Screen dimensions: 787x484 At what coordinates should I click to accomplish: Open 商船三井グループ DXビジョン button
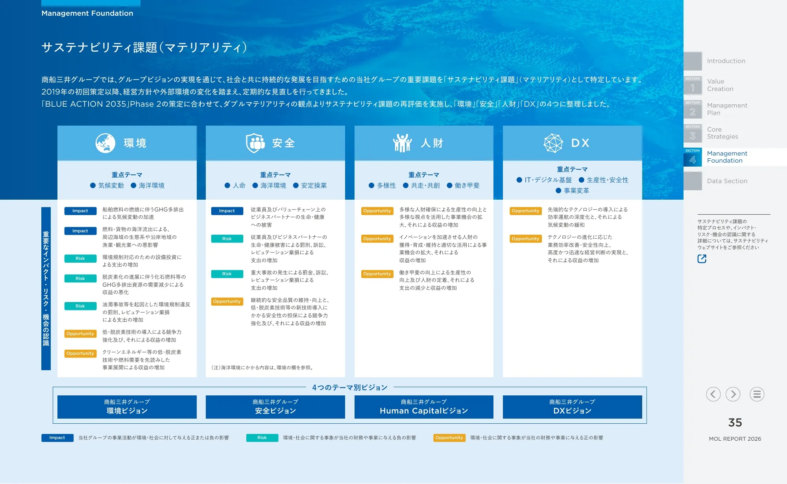pyautogui.click(x=573, y=407)
